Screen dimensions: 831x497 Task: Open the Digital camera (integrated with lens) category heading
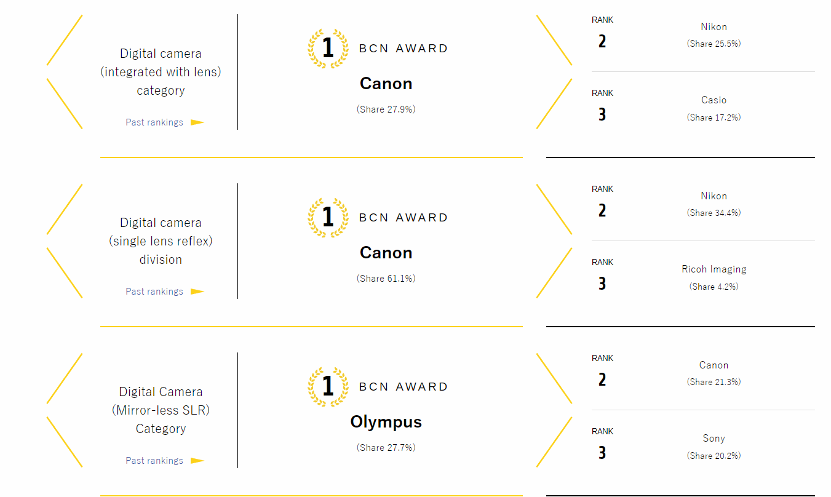161,71
